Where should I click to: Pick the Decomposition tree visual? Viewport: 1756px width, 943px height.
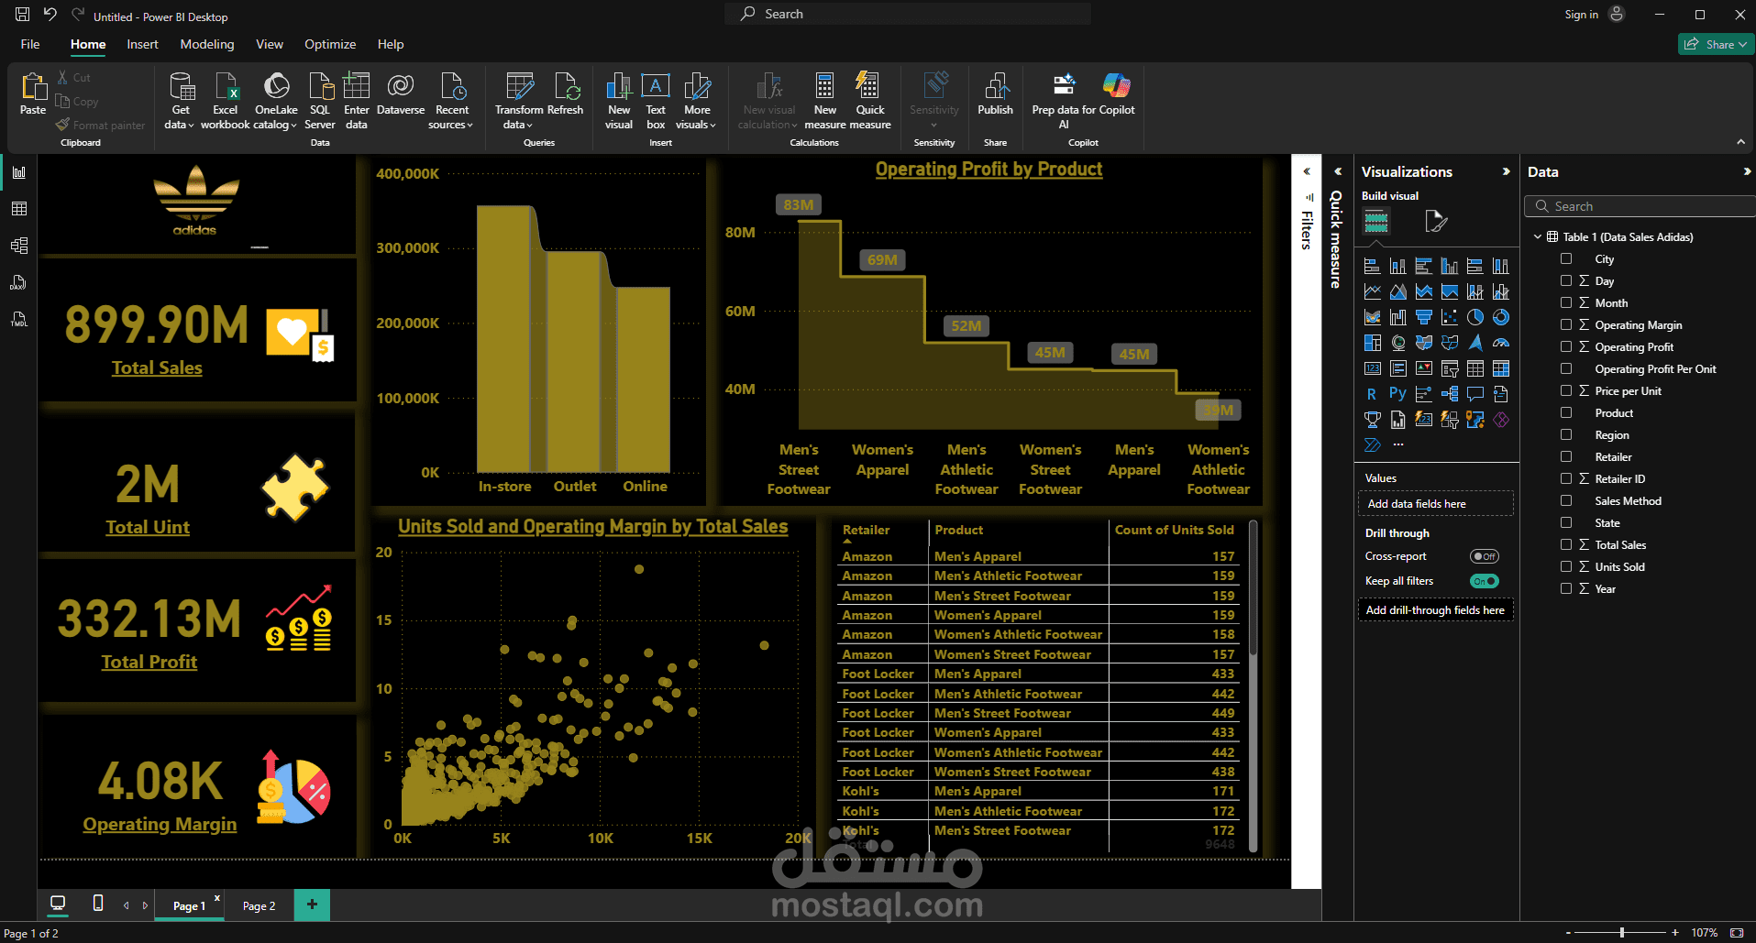point(1449,395)
